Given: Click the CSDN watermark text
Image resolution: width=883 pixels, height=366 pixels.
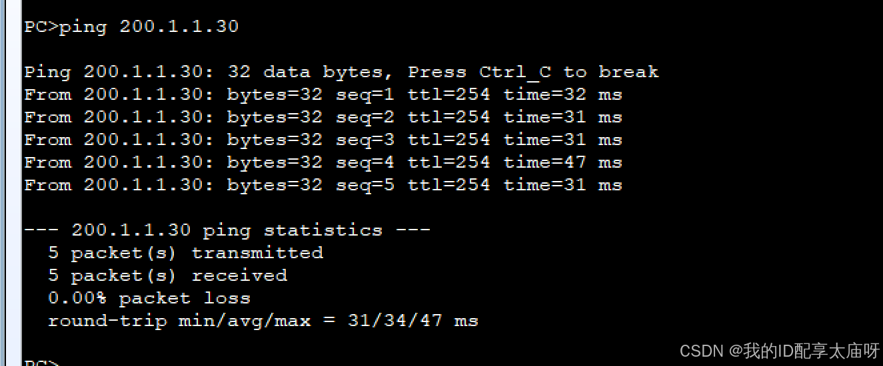Looking at the screenshot, I should [780, 350].
